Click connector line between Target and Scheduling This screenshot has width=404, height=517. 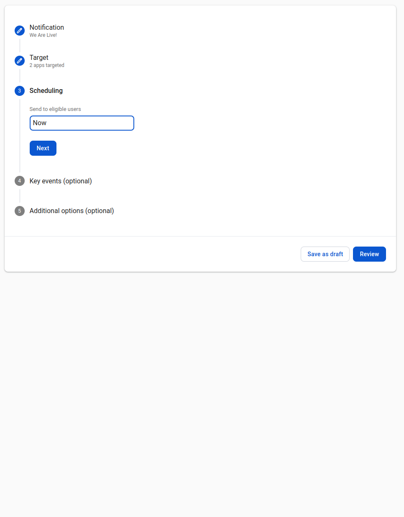(x=20, y=76)
